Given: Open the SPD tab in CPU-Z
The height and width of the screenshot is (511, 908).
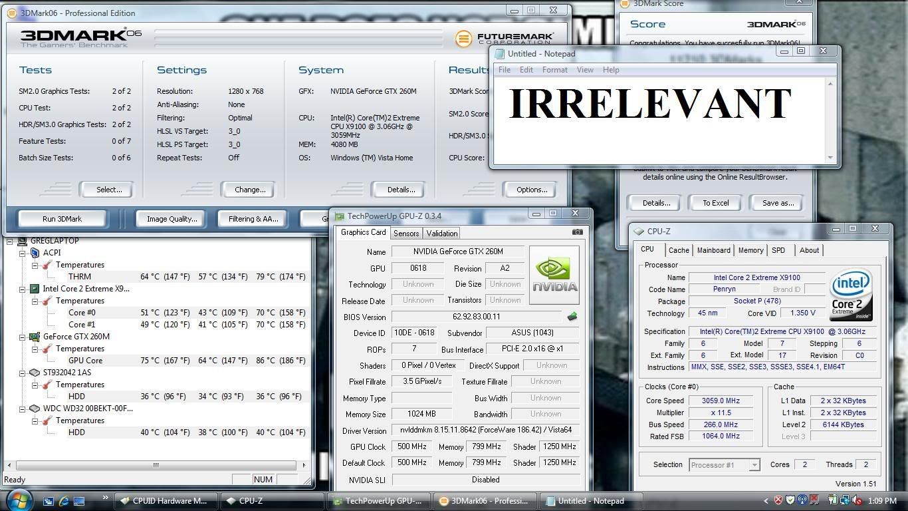Looking at the screenshot, I should (x=778, y=251).
